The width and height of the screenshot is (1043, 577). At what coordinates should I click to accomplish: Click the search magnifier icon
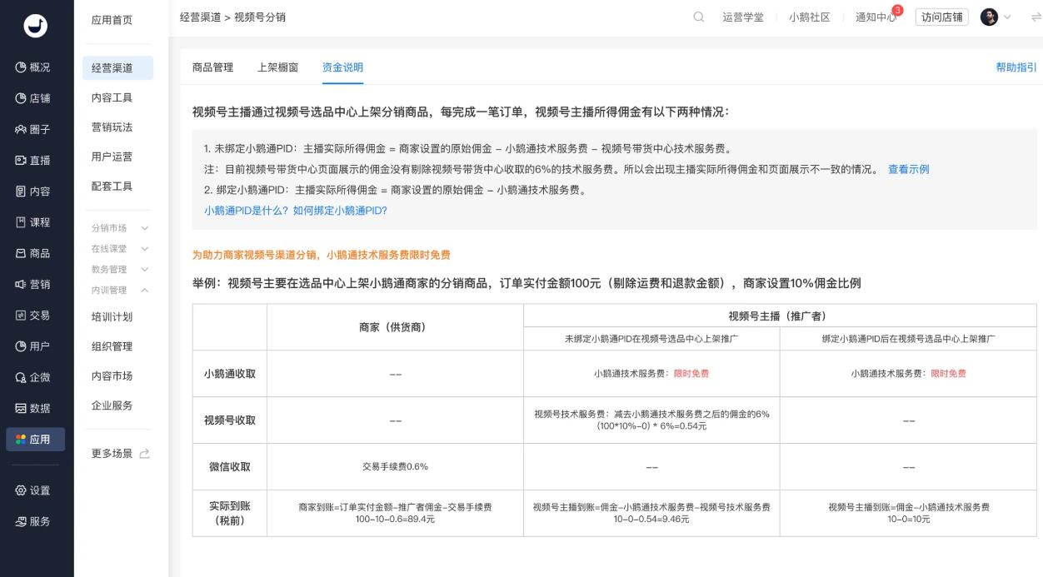[x=699, y=17]
